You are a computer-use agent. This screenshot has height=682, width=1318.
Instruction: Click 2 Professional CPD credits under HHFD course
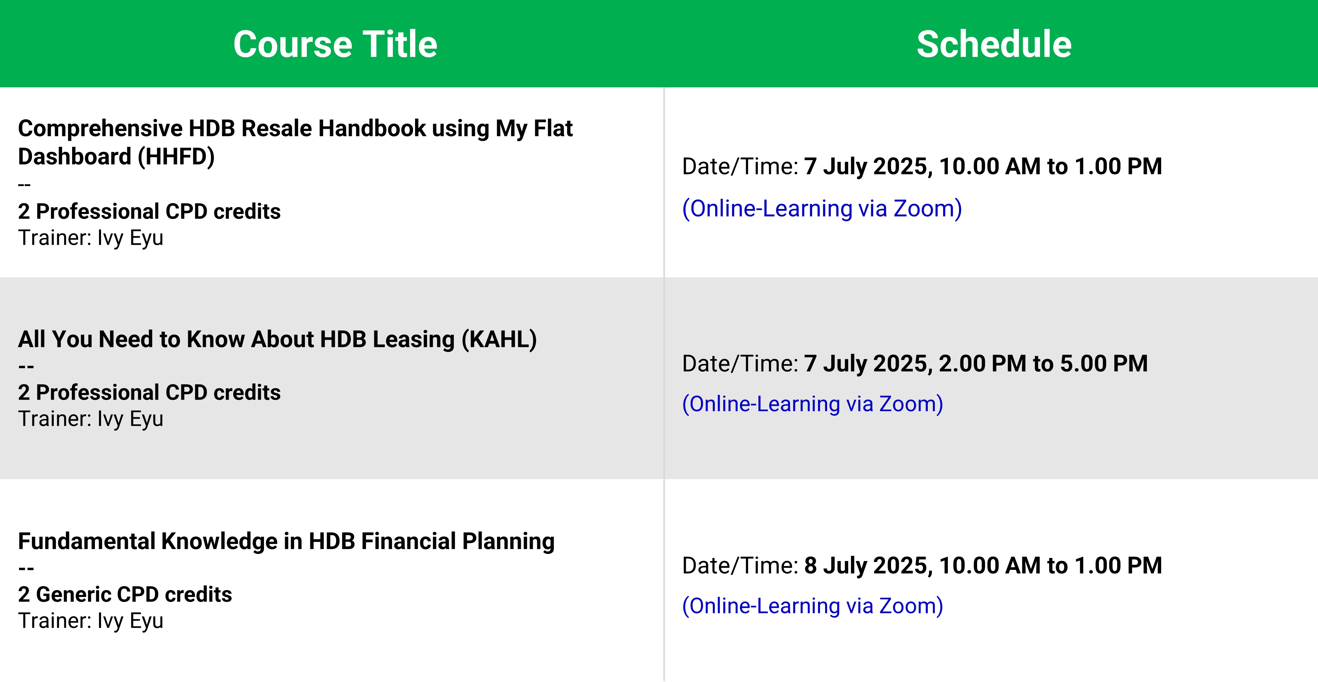(x=149, y=211)
